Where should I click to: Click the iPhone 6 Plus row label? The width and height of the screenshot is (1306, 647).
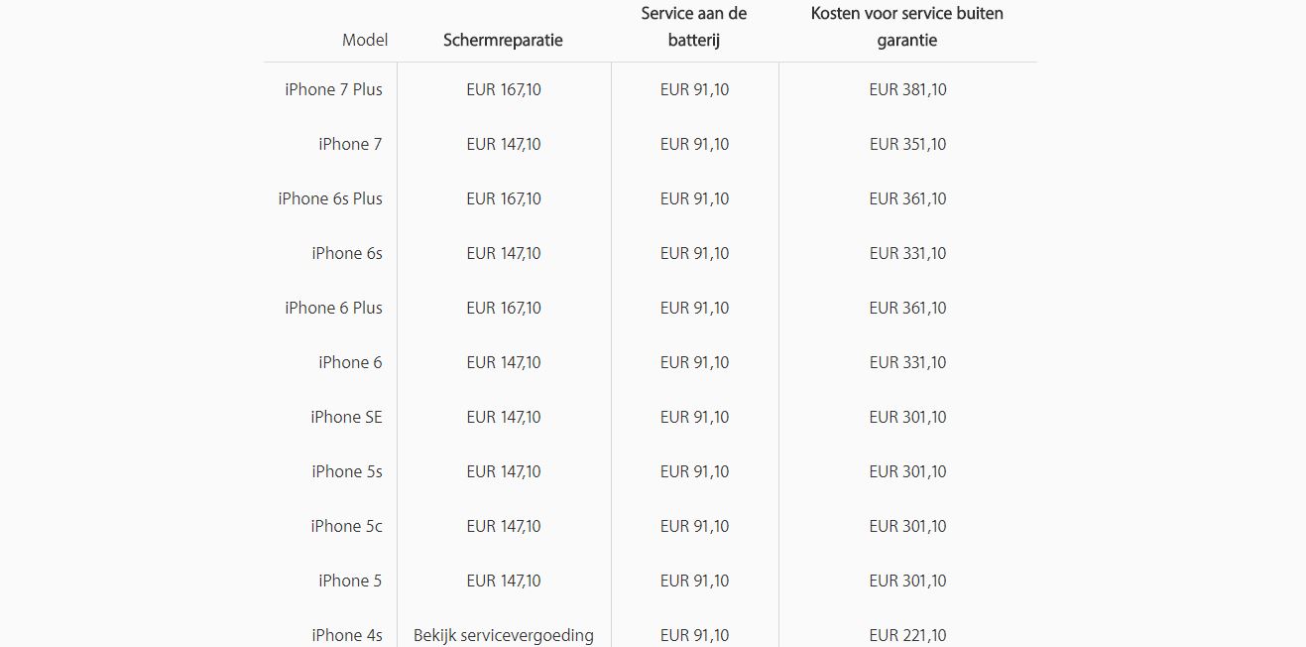[333, 308]
